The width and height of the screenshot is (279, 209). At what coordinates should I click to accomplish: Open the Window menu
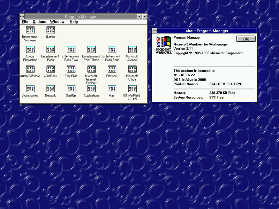click(x=57, y=22)
